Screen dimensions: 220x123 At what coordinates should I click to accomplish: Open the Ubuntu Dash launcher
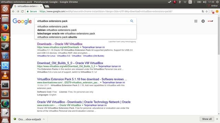click(x=5, y=9)
